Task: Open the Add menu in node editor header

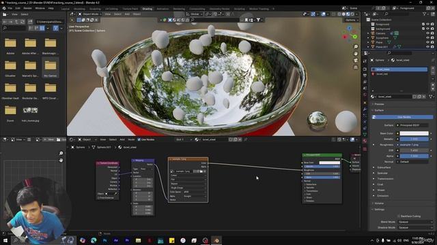Action: [x=122, y=140]
